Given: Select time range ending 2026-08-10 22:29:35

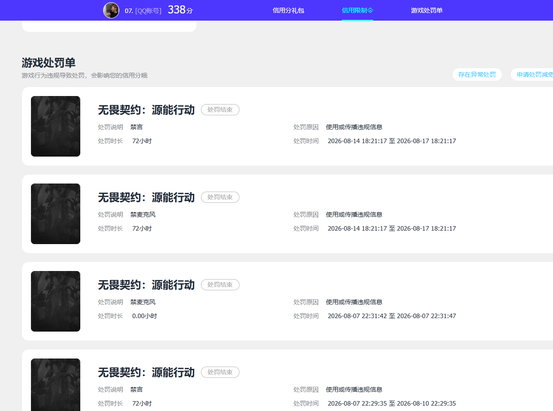Looking at the screenshot, I should point(392,403).
